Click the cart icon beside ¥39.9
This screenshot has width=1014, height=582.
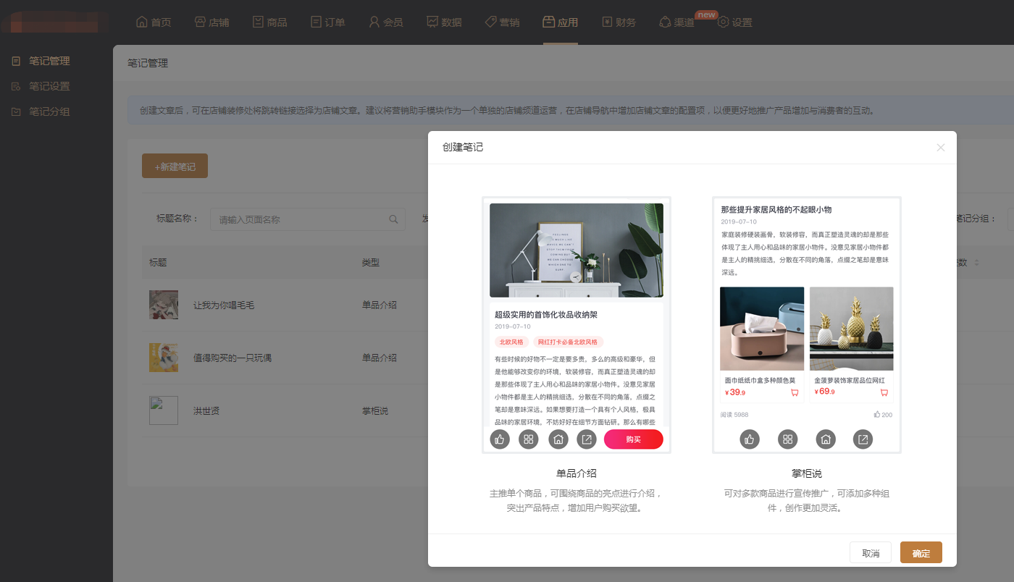coord(795,392)
